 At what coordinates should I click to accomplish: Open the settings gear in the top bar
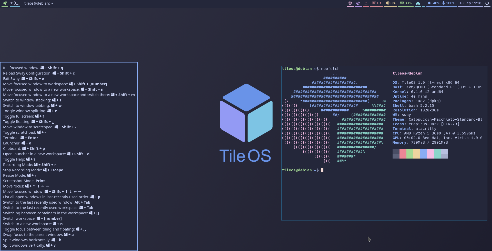pos(350,3)
